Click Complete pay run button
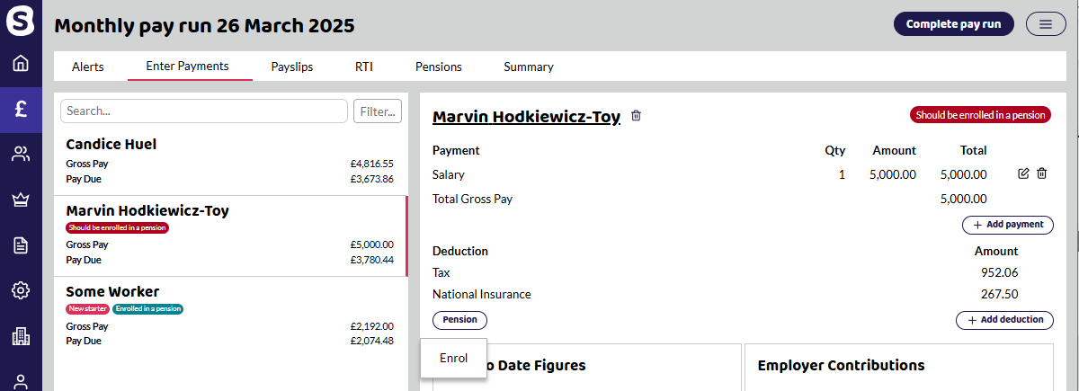 point(953,24)
